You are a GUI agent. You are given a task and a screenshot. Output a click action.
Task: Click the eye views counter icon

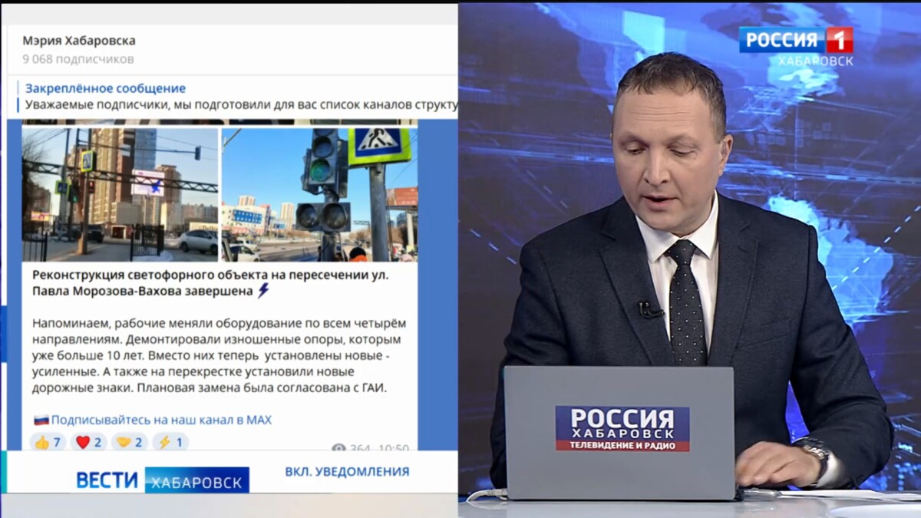(x=338, y=449)
